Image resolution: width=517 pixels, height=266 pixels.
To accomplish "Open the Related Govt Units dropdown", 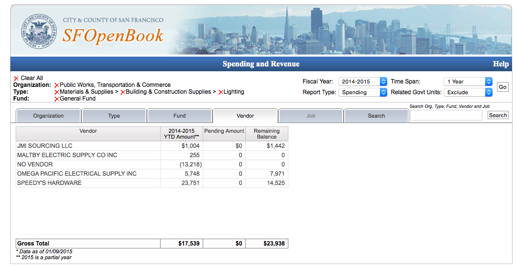I will [468, 92].
